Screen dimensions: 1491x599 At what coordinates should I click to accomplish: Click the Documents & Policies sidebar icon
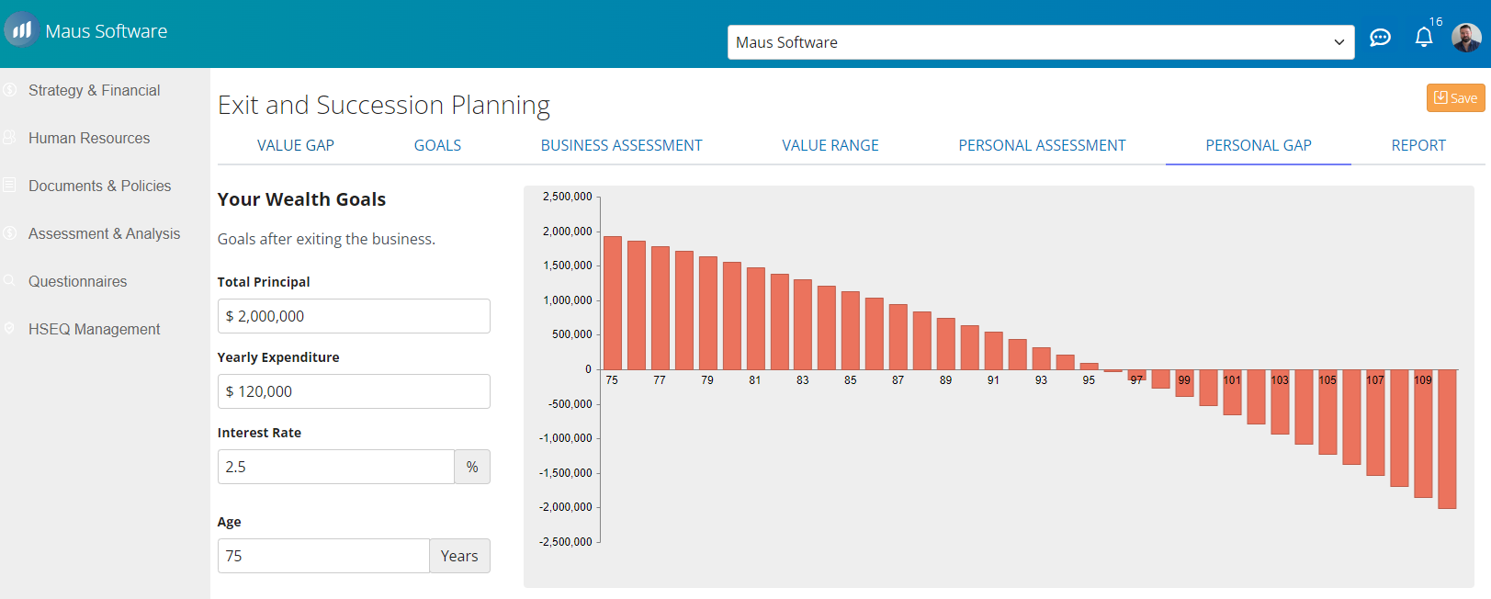pos(10,186)
